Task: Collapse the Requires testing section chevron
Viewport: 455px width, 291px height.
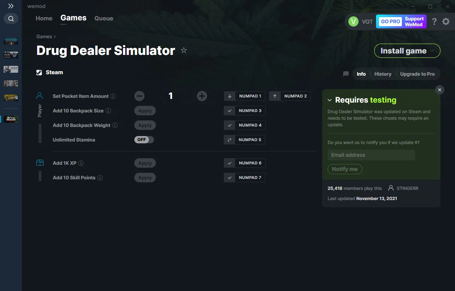Action: tap(330, 100)
